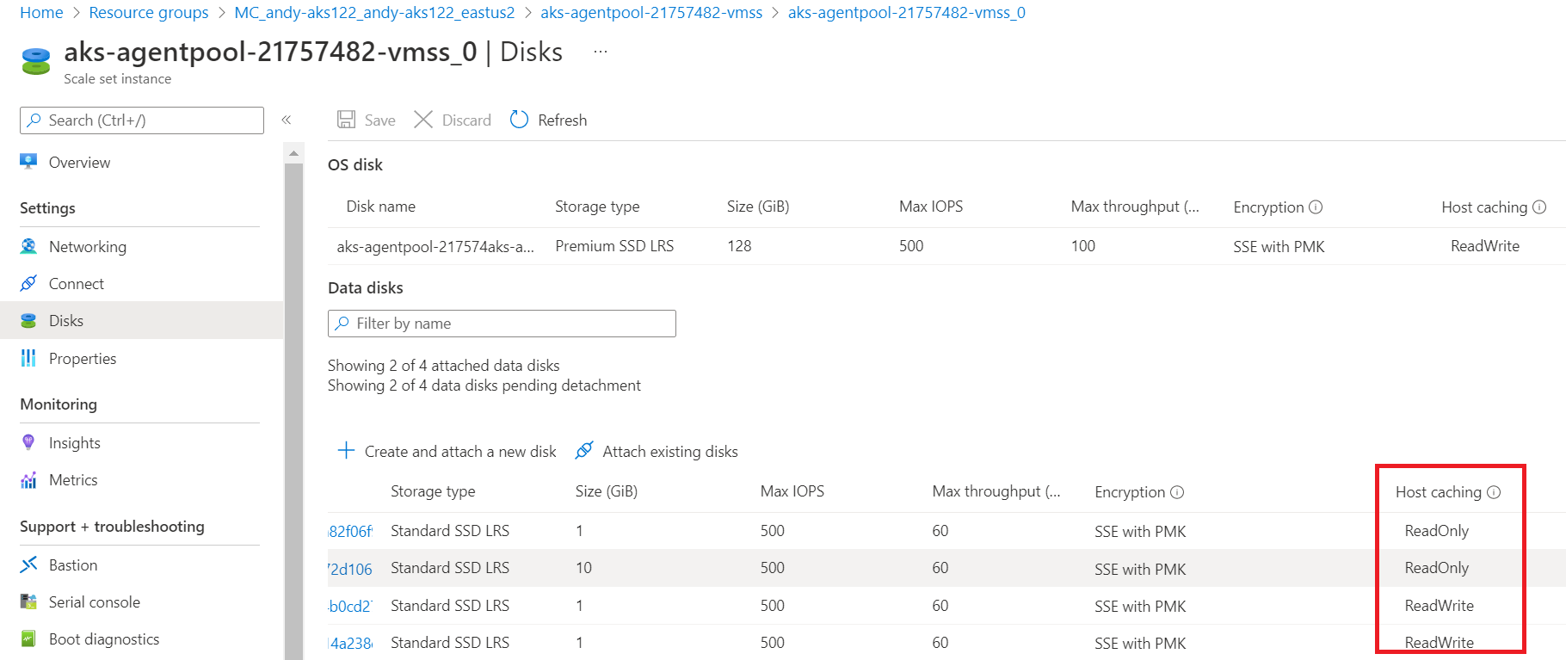Click the Save disk icon
This screenshot has height=660, width=1566.
coord(346,120)
